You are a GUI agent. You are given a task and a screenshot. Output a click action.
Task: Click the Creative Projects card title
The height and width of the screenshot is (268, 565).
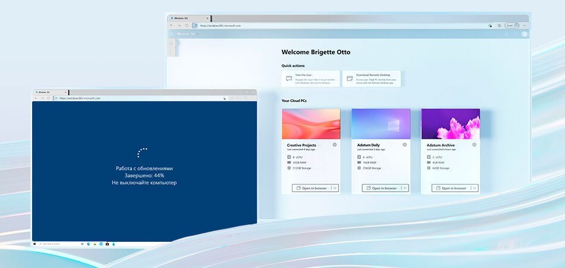(x=302, y=145)
